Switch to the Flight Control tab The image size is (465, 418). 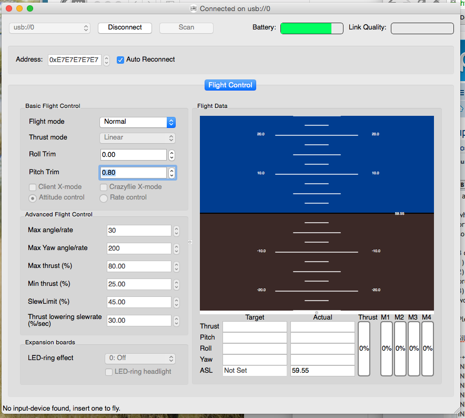230,85
